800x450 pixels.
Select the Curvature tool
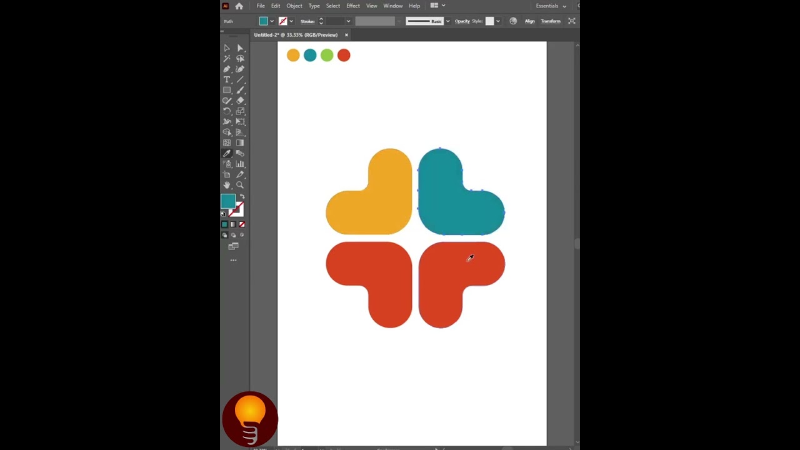click(x=240, y=69)
